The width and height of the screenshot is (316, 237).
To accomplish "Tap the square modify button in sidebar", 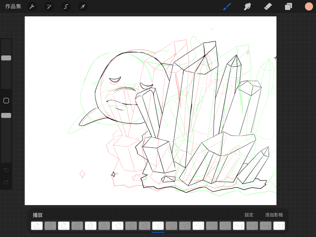I will [x=6, y=101].
